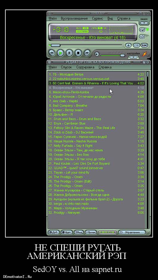Screen dimensions: 158x280
Task: Click the Eject open-file button
Action: [128, 45]
